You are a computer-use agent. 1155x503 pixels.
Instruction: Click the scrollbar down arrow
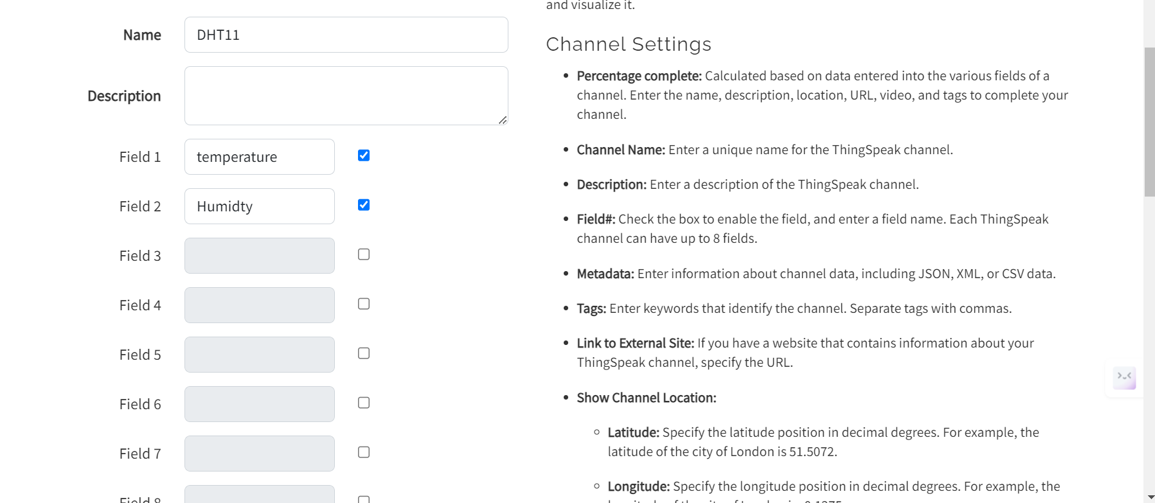[x=1149, y=497]
